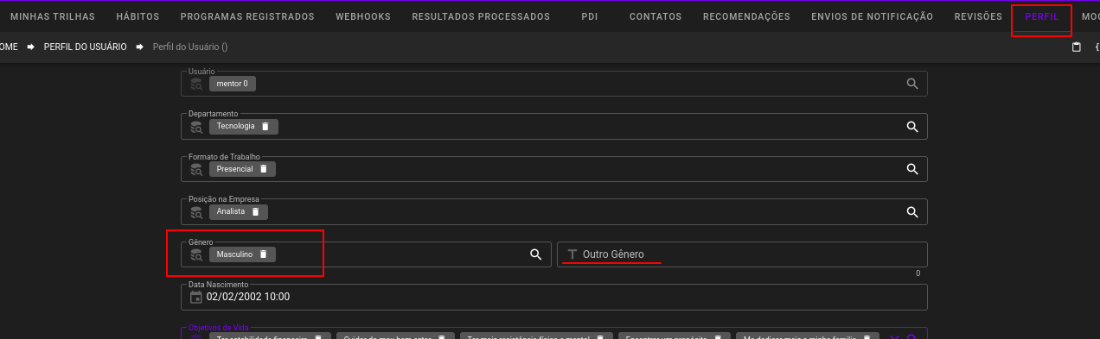Click the Perfil do Usuário () breadcrumb
The image size is (1100, 339).
click(190, 47)
